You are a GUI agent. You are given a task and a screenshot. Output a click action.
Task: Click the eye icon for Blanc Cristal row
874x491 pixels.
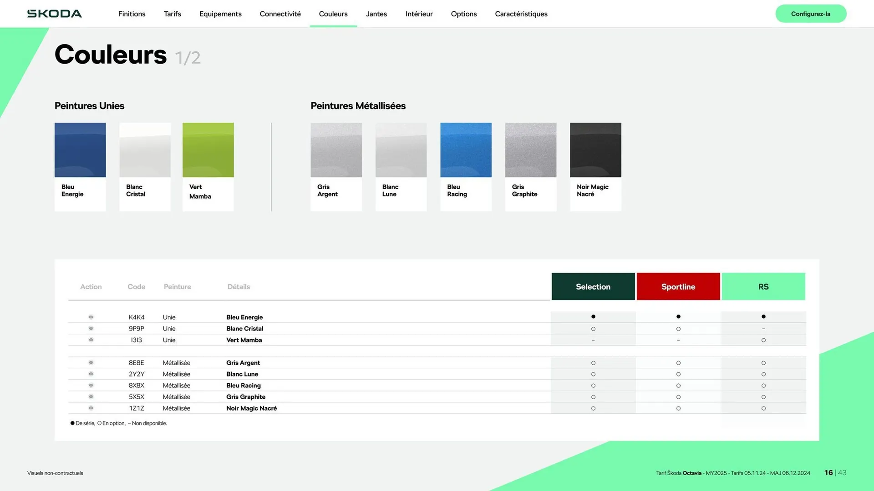point(91,328)
